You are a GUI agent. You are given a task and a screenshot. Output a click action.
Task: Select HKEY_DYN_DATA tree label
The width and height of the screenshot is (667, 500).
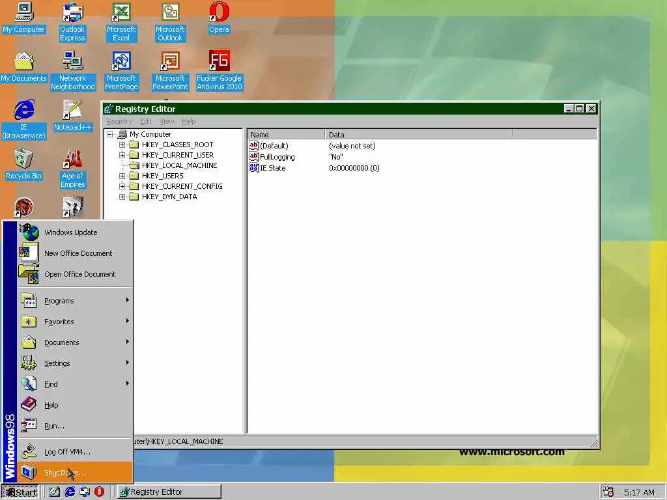169,197
